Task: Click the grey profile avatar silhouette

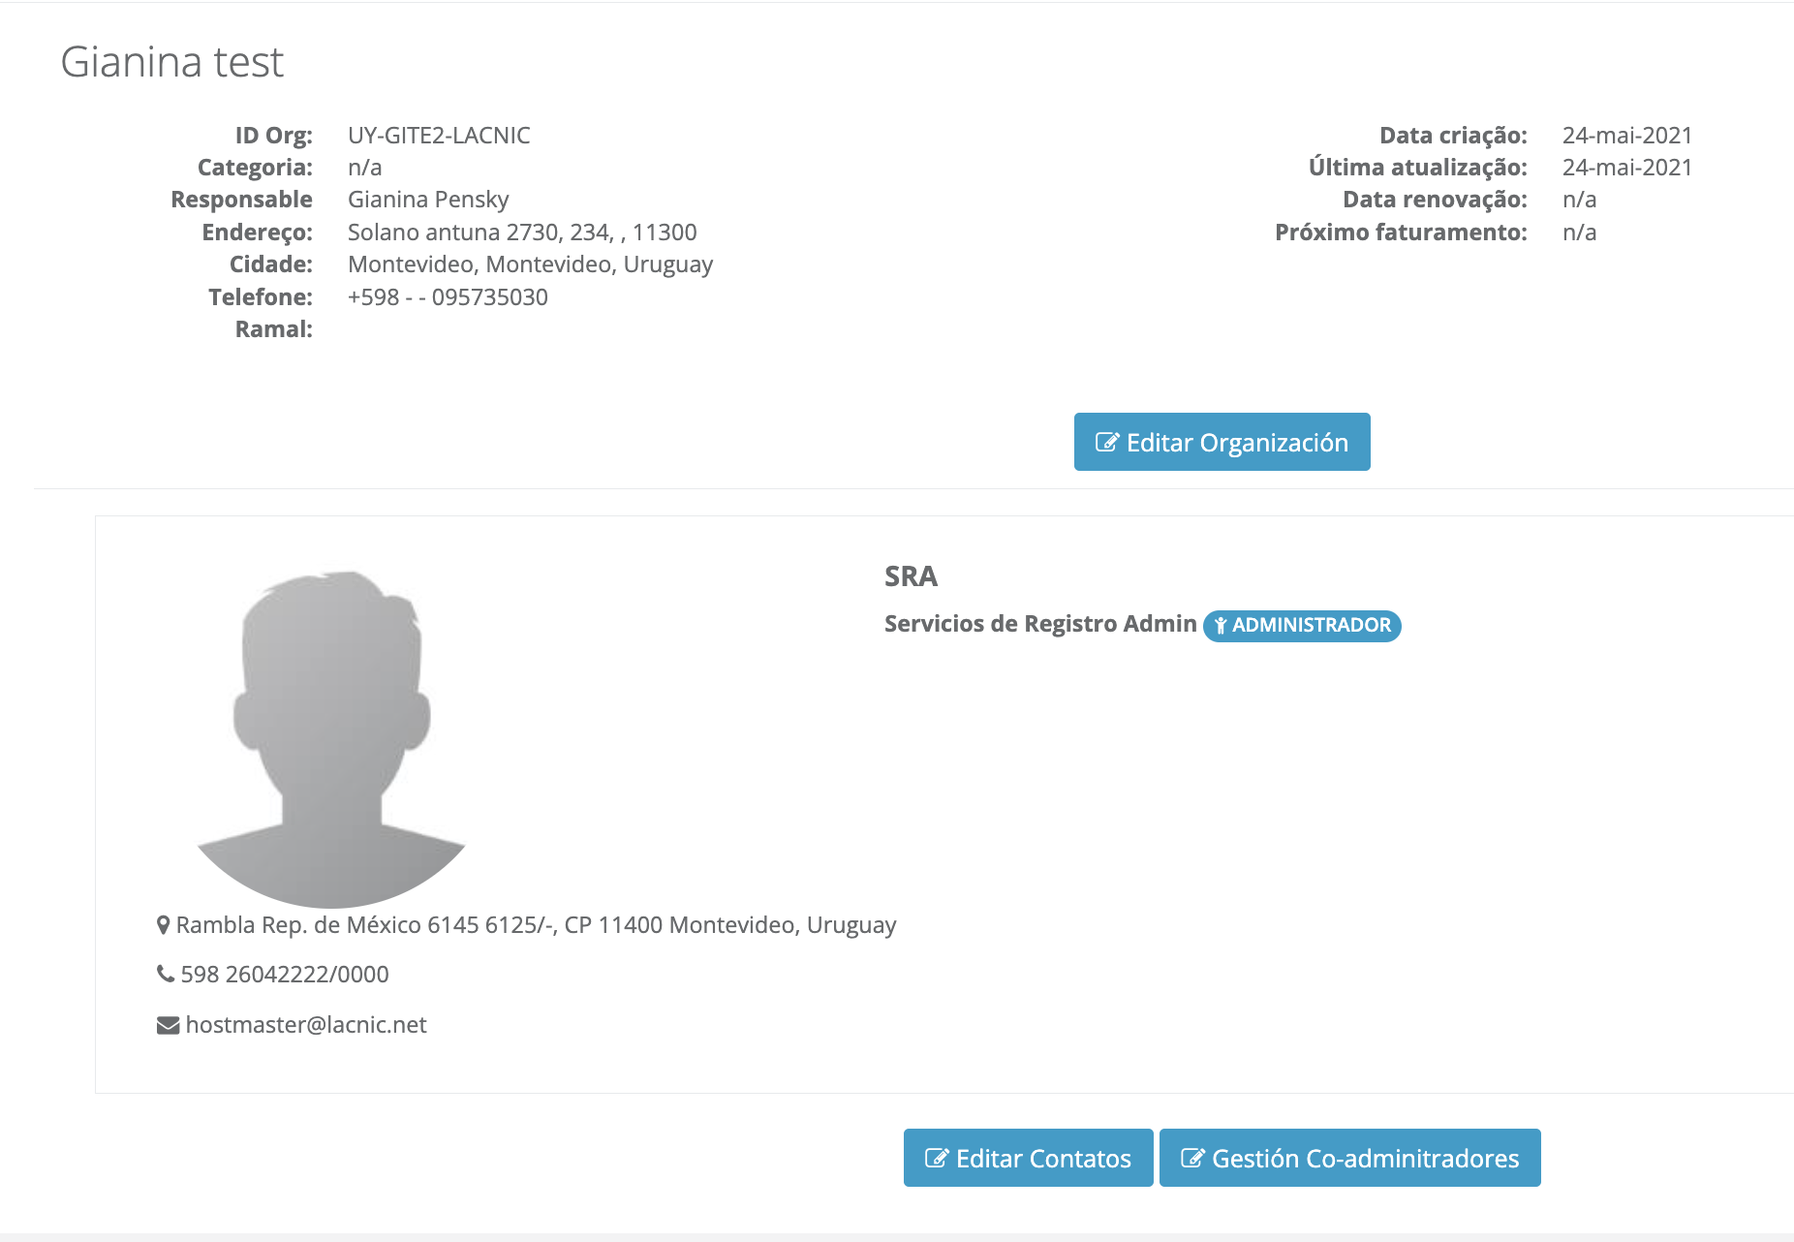Action: [331, 738]
